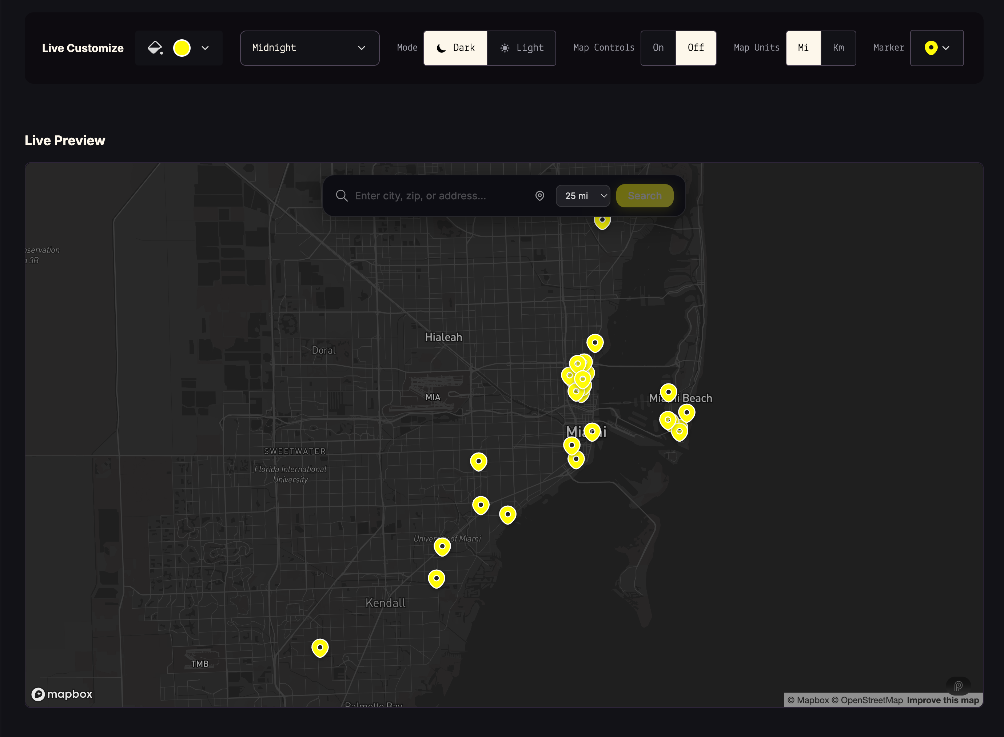The width and height of the screenshot is (1004, 737).
Task: Set map units to Km
Action: click(x=838, y=48)
